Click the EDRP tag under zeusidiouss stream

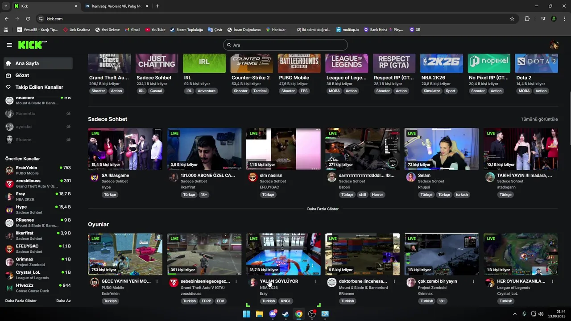click(x=206, y=301)
